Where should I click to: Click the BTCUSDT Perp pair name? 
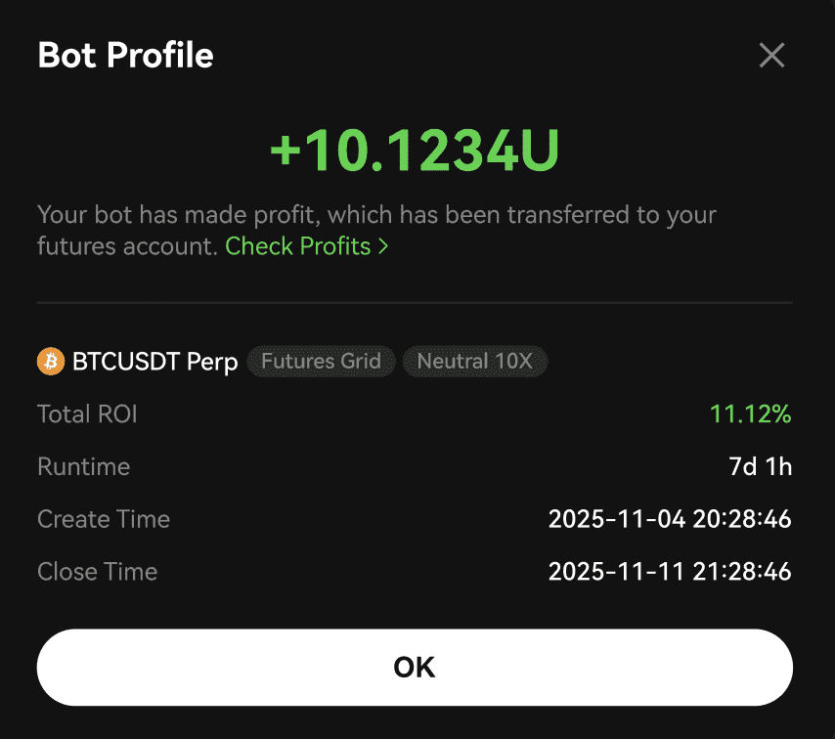155,362
